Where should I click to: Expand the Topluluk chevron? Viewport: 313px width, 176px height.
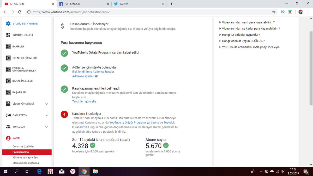click(46, 127)
